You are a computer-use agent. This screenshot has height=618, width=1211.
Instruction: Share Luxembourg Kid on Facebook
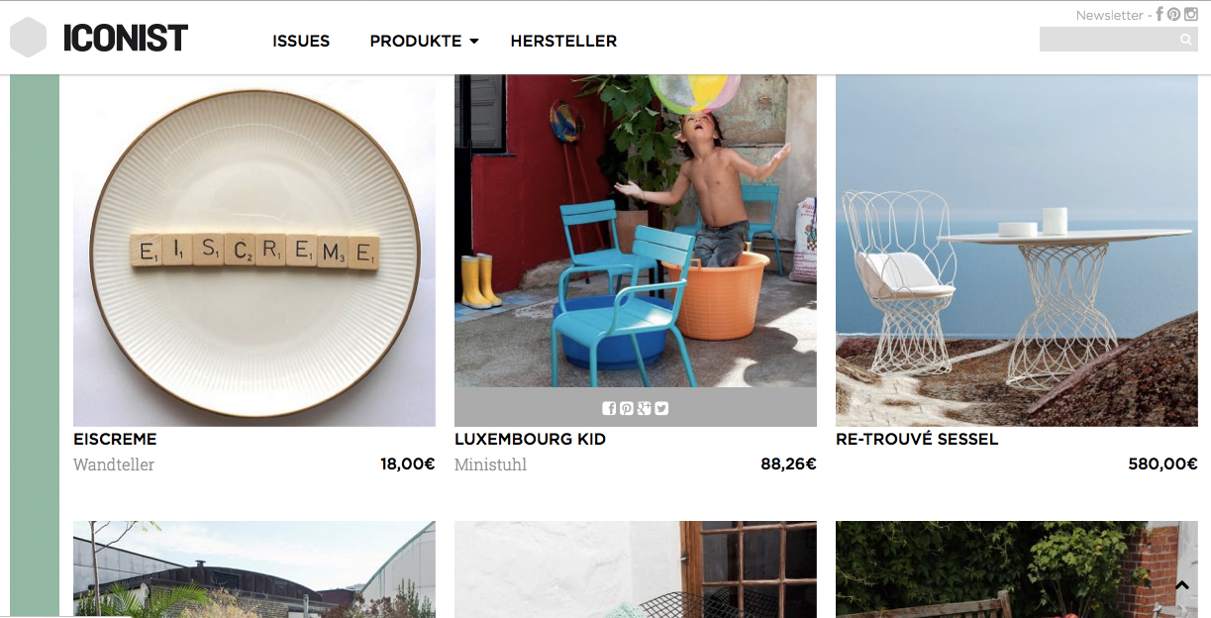point(609,408)
